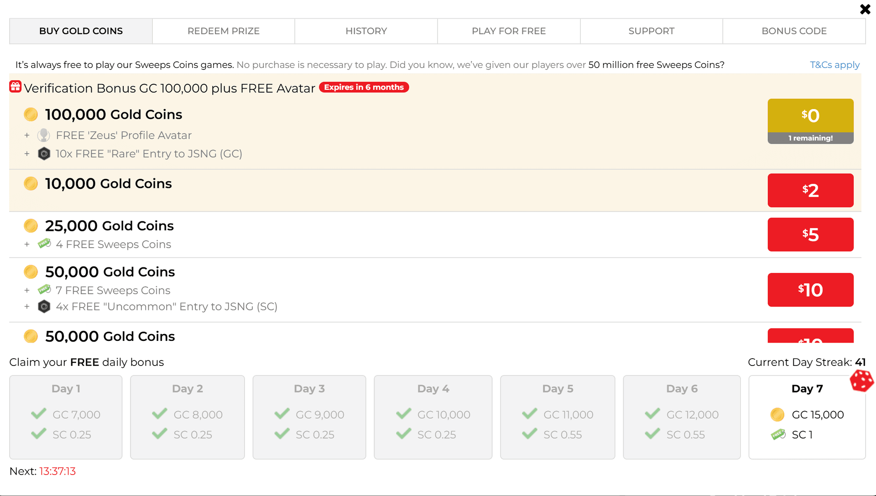Close the store dialog with the X
This screenshot has width=876, height=496.
pyautogui.click(x=865, y=9)
